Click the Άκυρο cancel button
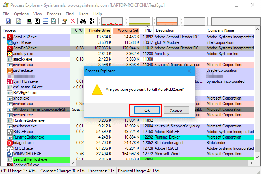The height and width of the screenshot is (174, 261). [176, 110]
